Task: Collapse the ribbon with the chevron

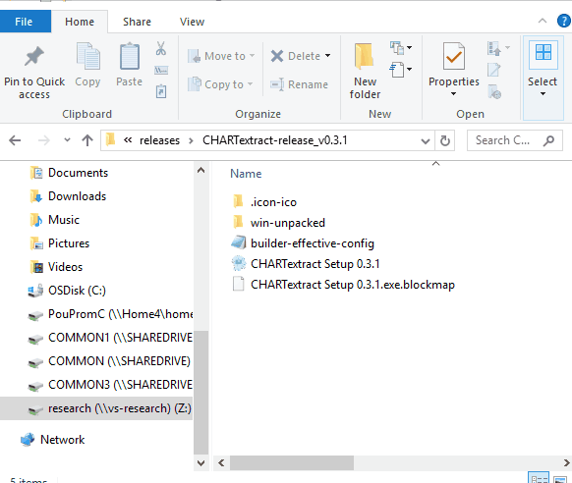Action: pyautogui.click(x=543, y=22)
